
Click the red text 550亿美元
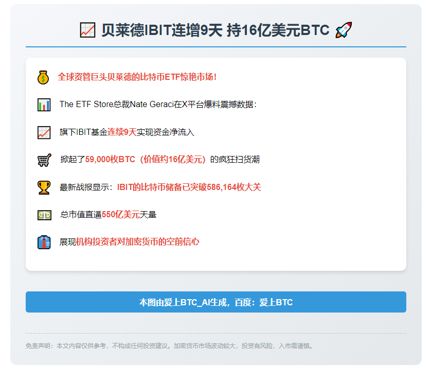[x=121, y=215]
